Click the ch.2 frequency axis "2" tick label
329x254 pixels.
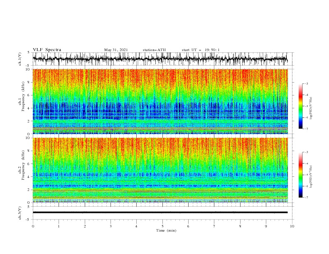point(28,190)
